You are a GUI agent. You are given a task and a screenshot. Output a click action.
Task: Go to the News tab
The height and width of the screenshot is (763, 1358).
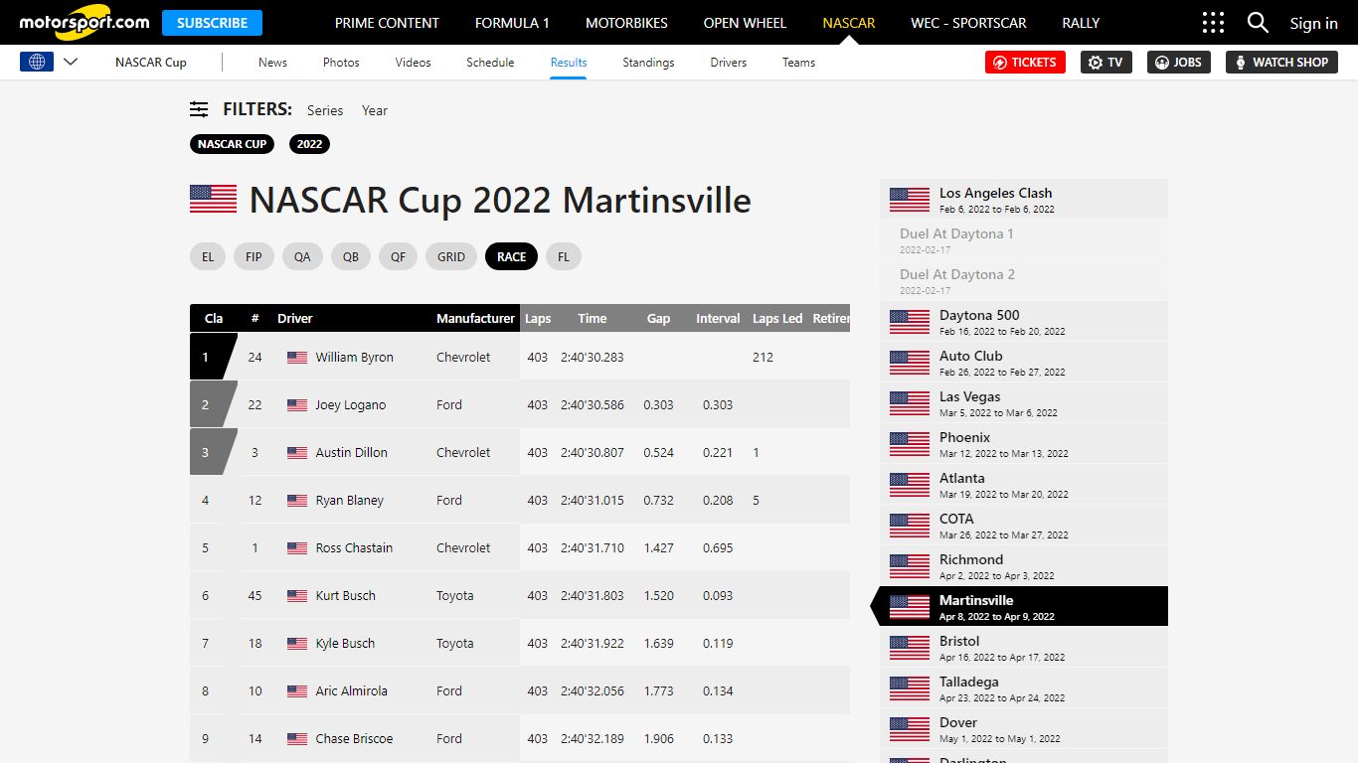272,62
